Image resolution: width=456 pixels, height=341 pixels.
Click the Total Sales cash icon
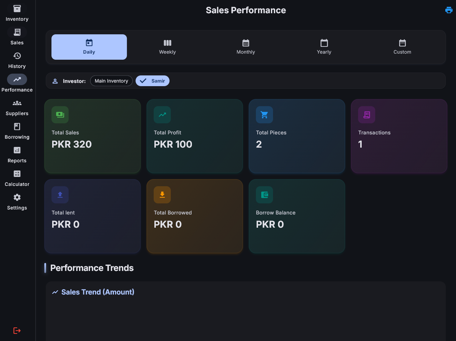point(60,115)
